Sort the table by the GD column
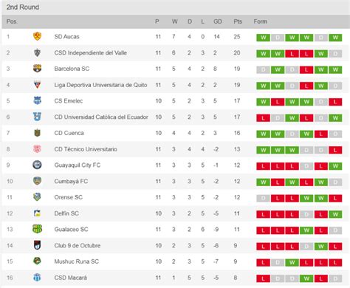Image resolution: width=350 pixels, height=288 pixels. 218,21
